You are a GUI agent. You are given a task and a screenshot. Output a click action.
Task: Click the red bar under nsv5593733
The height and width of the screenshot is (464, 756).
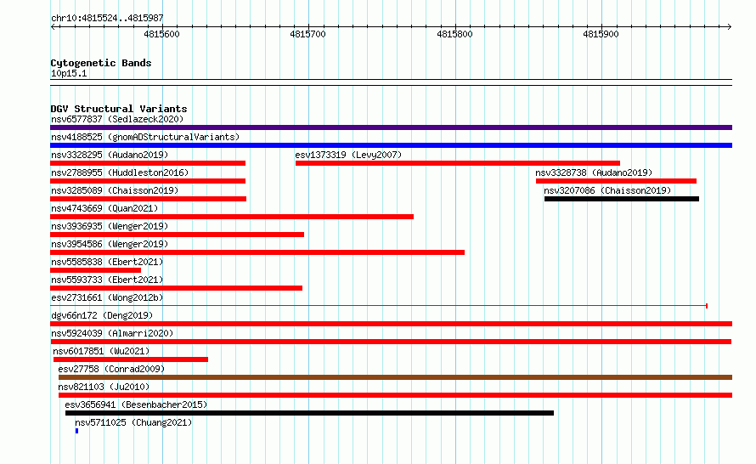click(176, 288)
